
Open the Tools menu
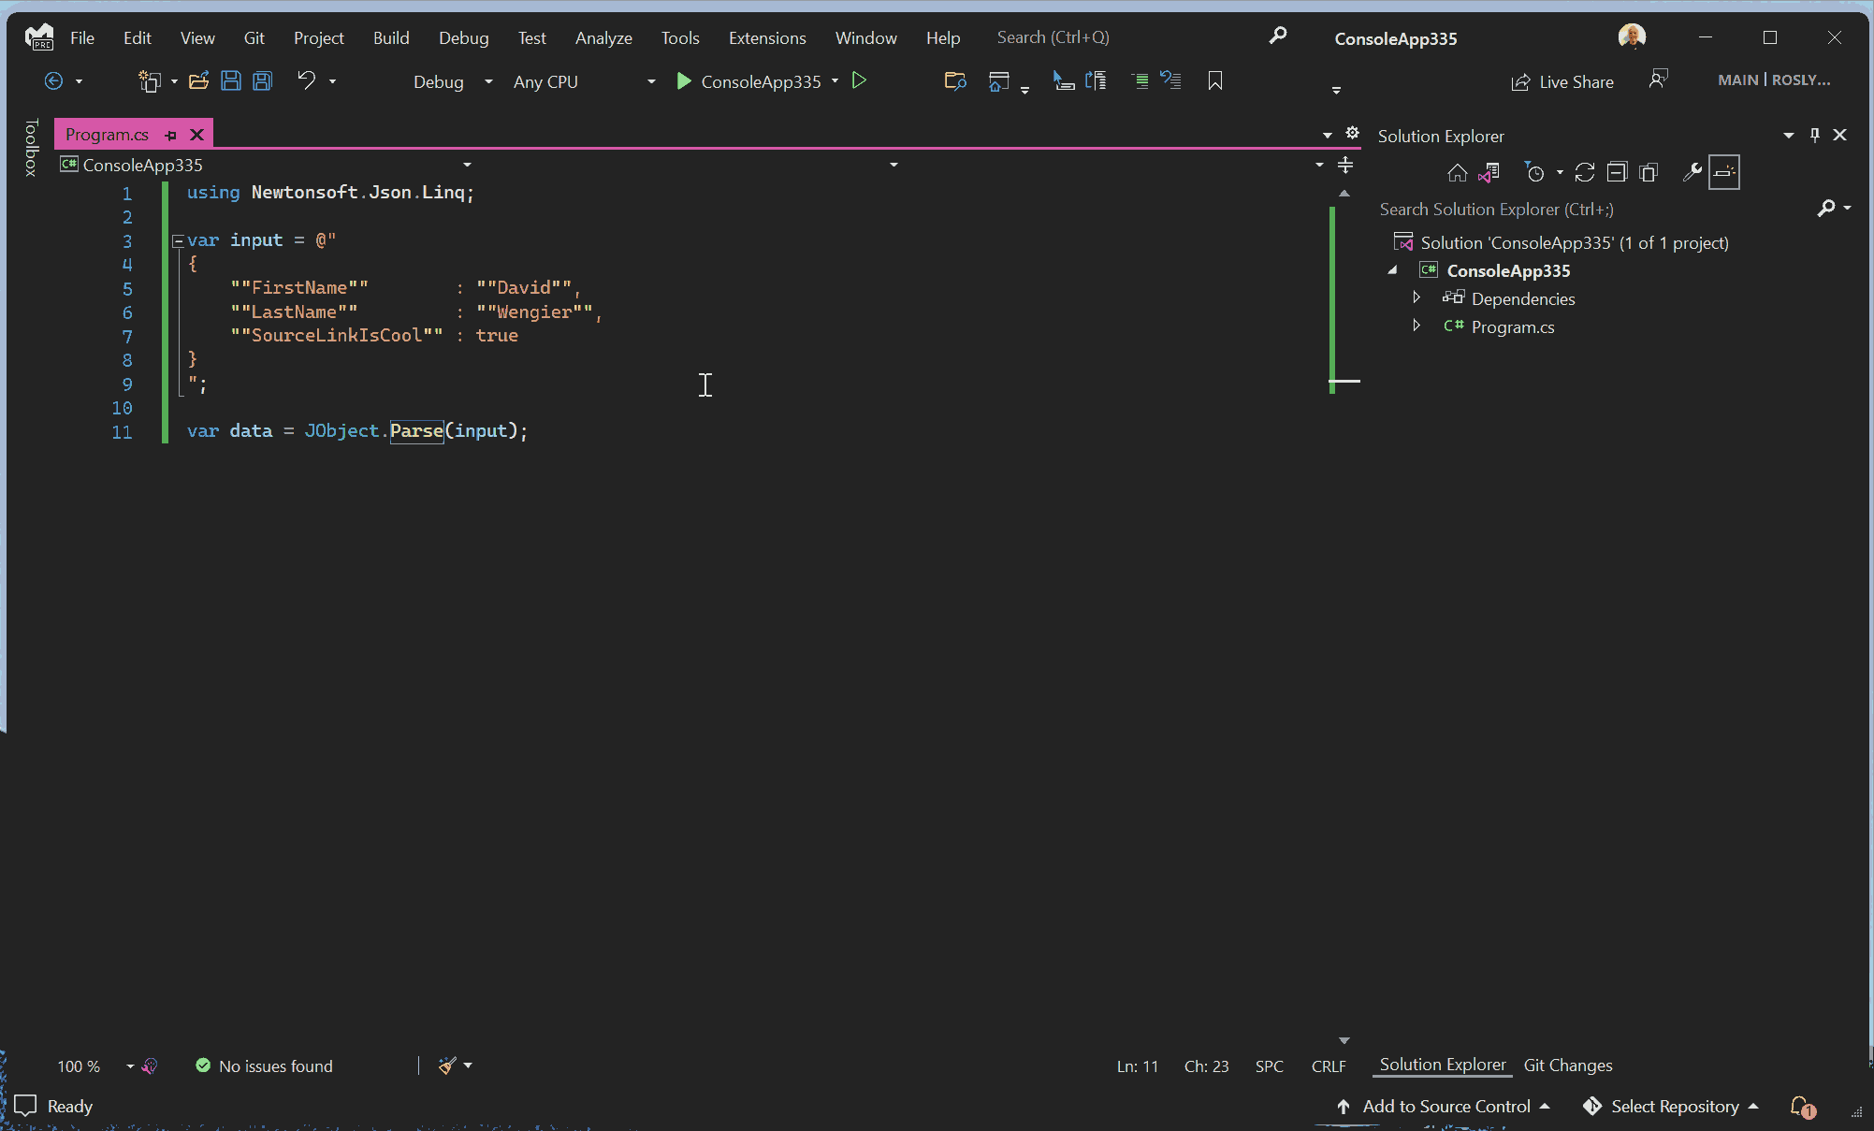point(680,36)
